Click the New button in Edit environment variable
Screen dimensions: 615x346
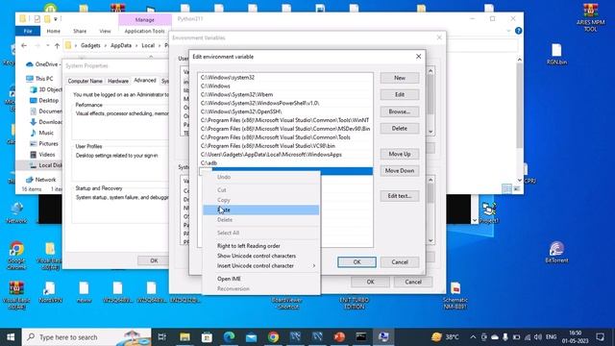pos(400,78)
